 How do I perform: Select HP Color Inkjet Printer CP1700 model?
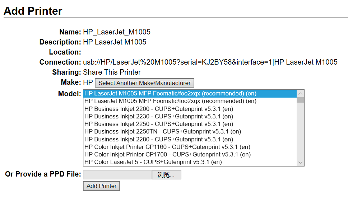point(190,154)
